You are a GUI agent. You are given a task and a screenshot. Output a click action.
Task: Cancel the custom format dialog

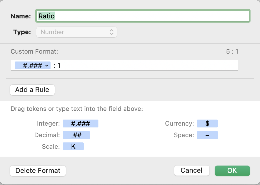(x=192, y=170)
